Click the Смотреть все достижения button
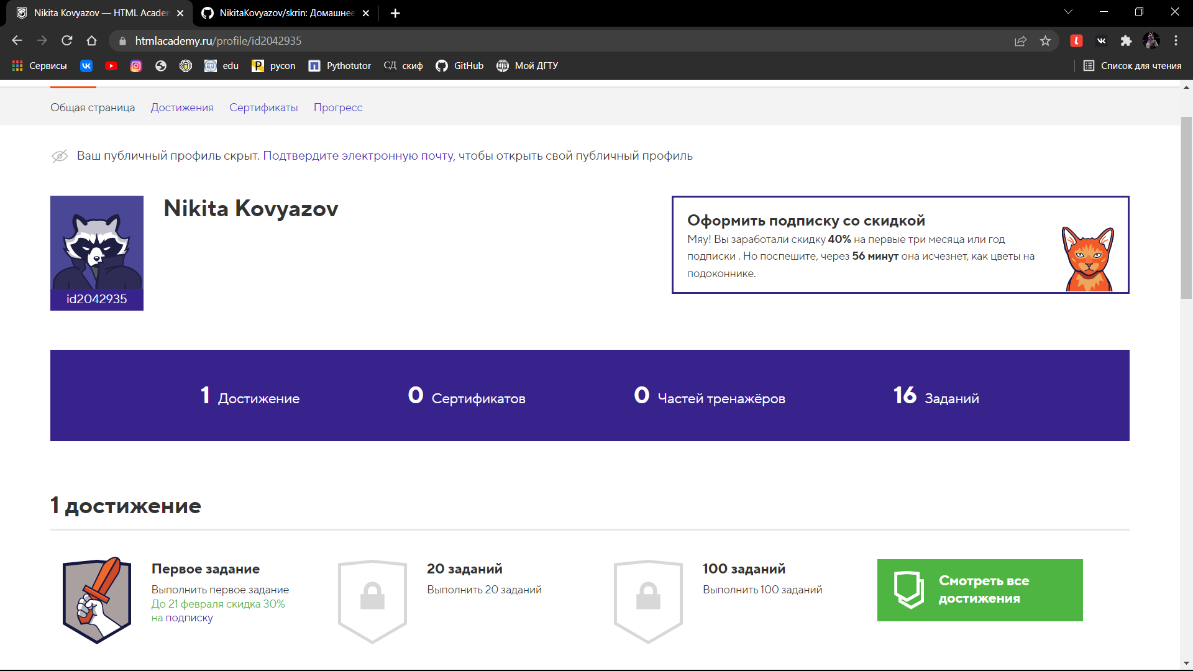This screenshot has width=1193, height=671. pos(980,590)
